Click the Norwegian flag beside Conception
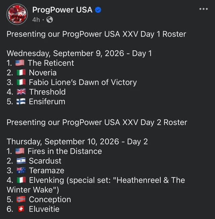 coord(21,200)
